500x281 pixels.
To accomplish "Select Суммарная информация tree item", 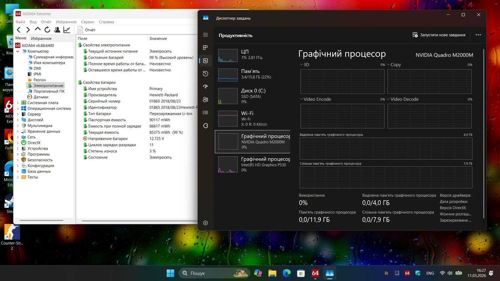I will [x=50, y=57].
